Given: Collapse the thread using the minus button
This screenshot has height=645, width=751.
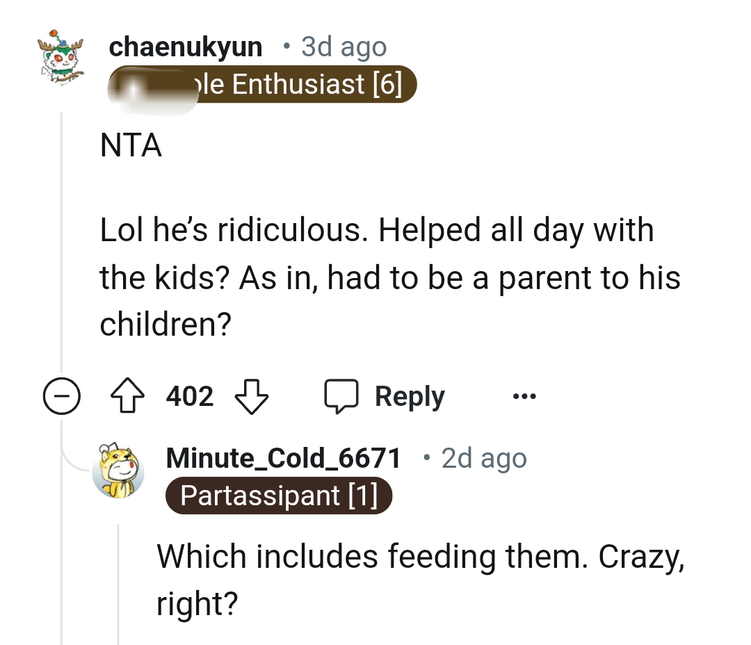Looking at the screenshot, I should point(62,396).
